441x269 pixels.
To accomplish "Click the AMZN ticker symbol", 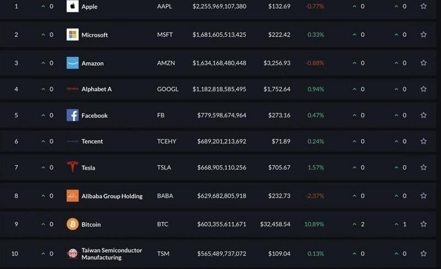I will pos(165,63).
